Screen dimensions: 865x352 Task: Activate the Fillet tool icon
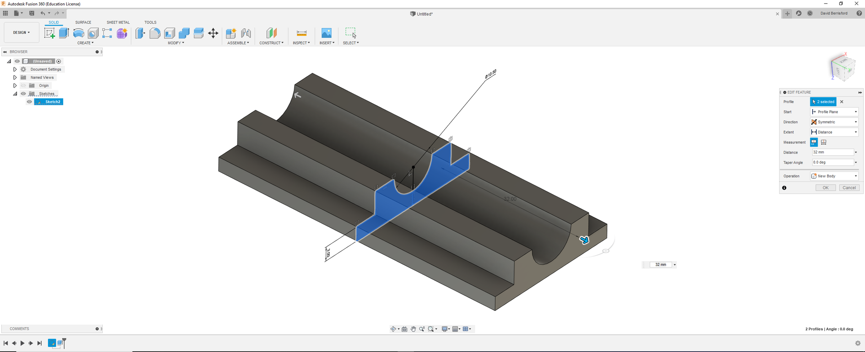155,33
